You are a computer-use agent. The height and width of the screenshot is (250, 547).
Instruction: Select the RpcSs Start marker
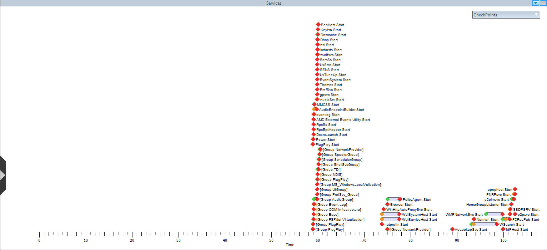pyautogui.click(x=313, y=124)
